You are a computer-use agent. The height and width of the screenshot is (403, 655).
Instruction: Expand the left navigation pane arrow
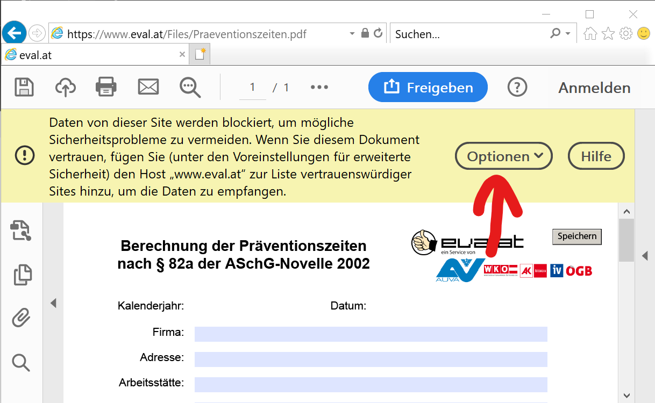53,303
